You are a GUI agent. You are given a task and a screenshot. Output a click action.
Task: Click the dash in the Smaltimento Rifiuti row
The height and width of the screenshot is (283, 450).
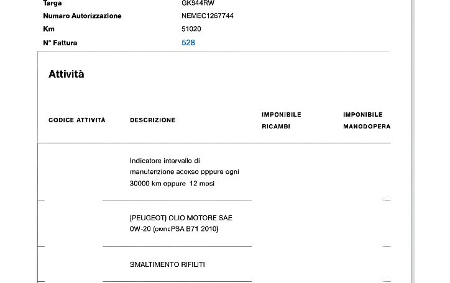click(386, 281)
